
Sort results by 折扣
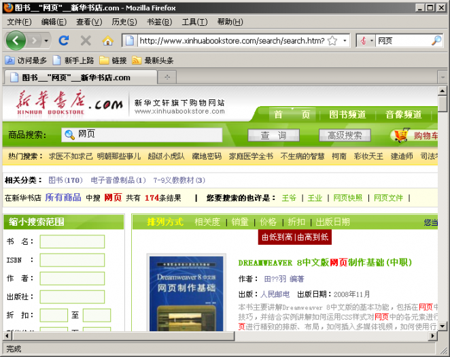(296, 222)
